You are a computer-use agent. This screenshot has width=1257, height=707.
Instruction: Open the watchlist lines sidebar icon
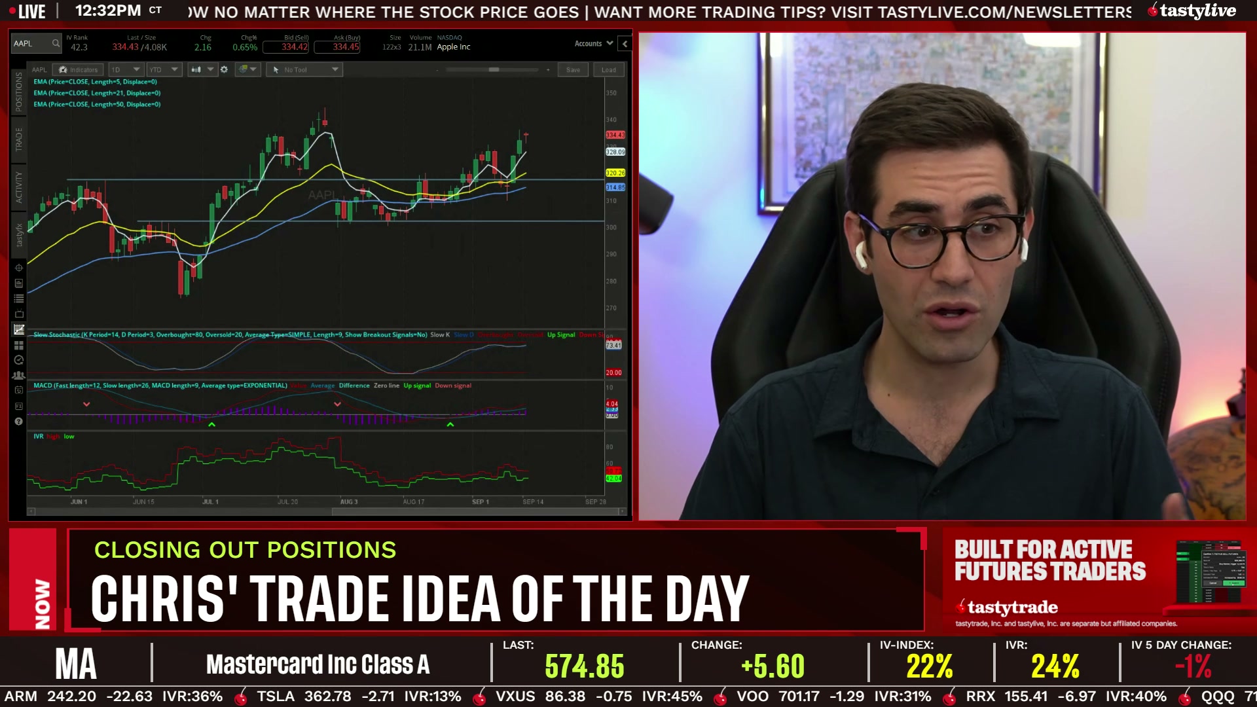(19, 299)
